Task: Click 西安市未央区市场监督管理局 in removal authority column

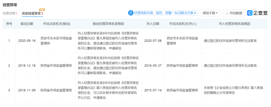Action: point(56,41)
